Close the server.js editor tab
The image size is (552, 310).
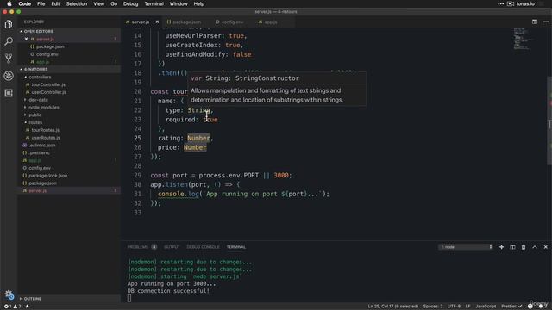tap(157, 22)
